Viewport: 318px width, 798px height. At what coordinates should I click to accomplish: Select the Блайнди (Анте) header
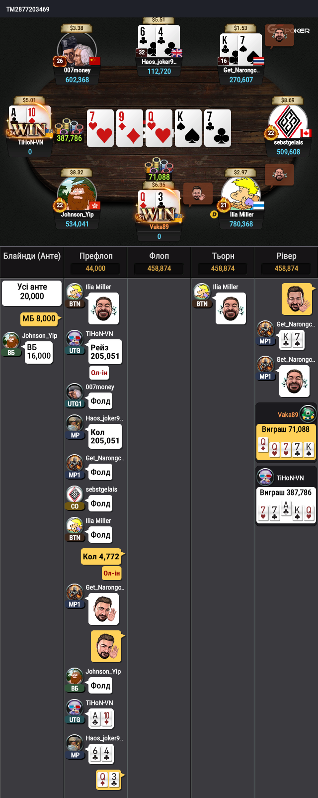(x=32, y=256)
